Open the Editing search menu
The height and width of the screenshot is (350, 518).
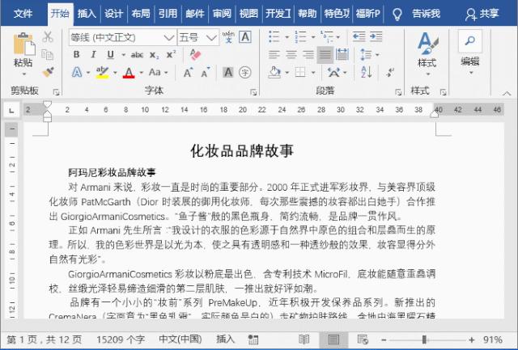point(470,53)
